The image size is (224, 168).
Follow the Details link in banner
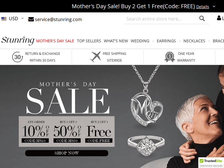coord(202,7)
